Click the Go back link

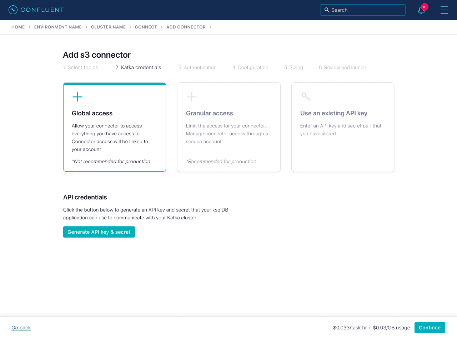21,328
